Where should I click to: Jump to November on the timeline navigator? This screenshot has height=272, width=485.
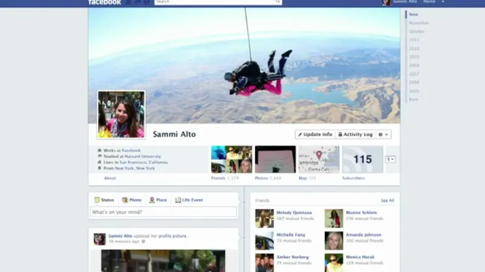(419, 23)
